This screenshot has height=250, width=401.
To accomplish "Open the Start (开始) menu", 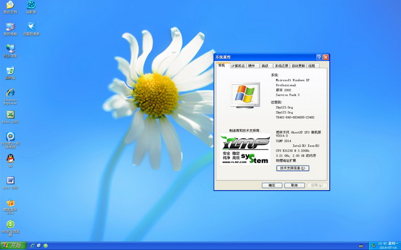I will pos(13,246).
